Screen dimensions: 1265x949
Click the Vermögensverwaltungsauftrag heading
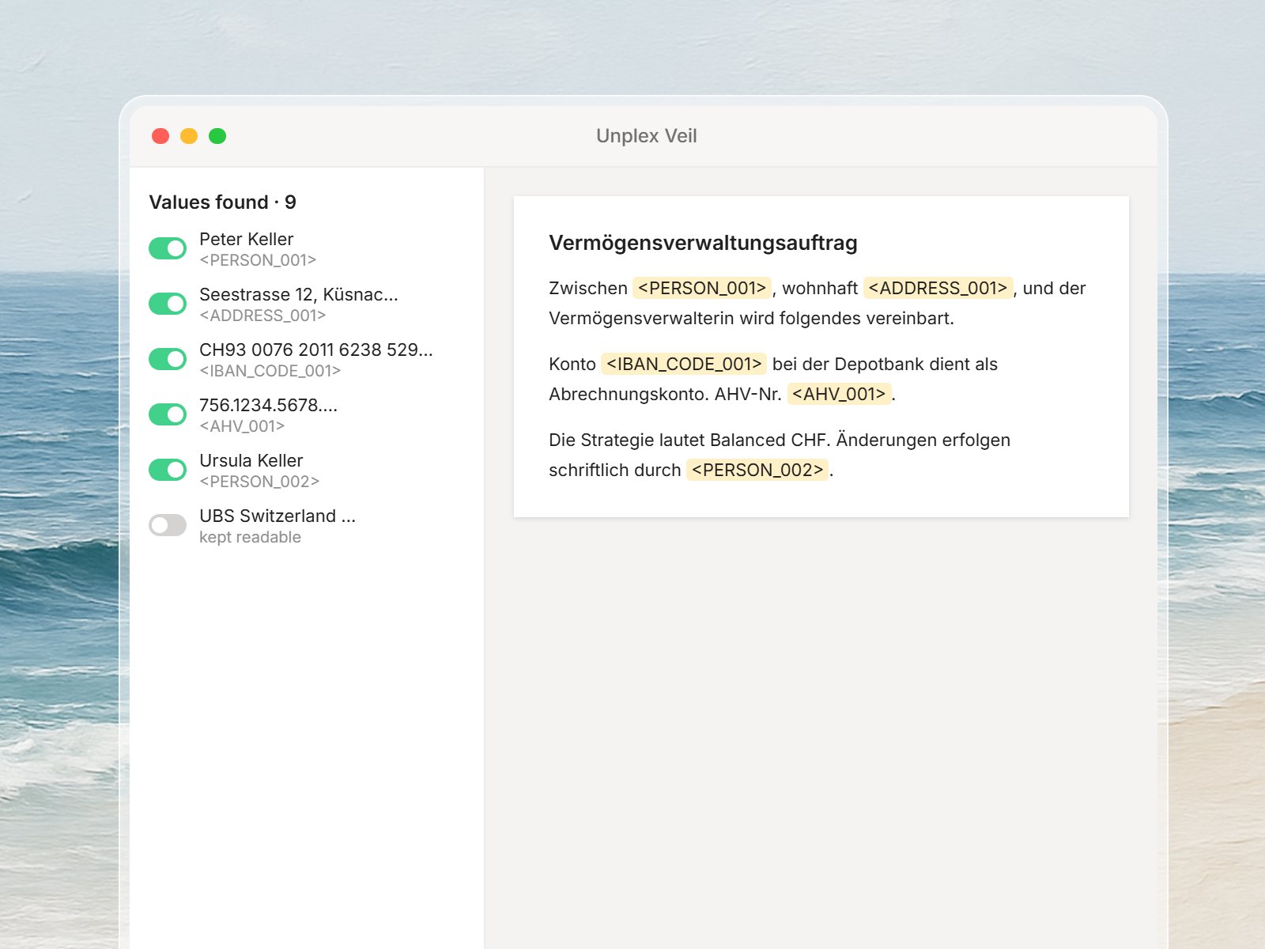703,243
